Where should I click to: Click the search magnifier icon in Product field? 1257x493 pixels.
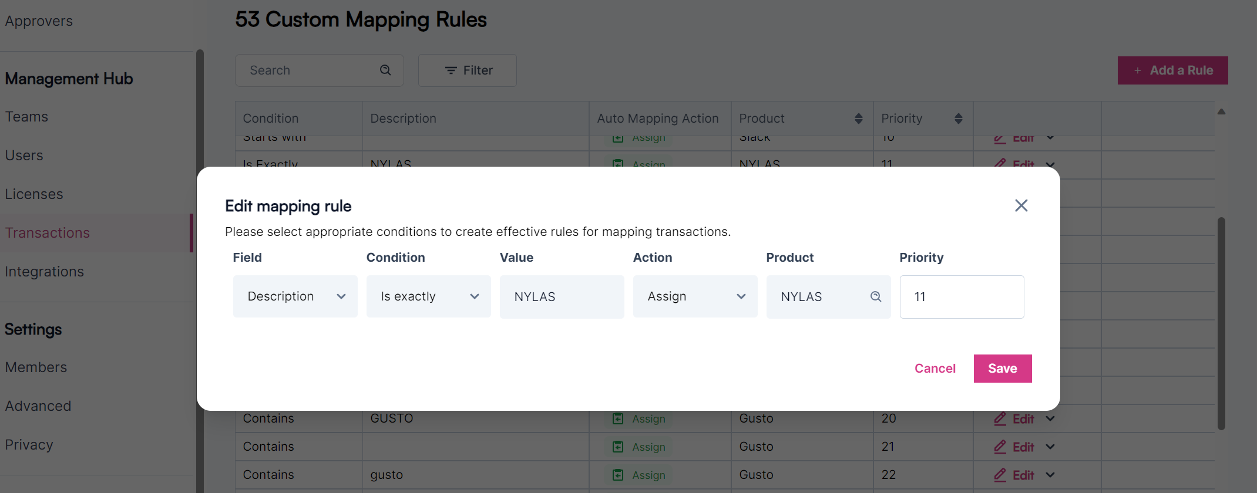(875, 296)
